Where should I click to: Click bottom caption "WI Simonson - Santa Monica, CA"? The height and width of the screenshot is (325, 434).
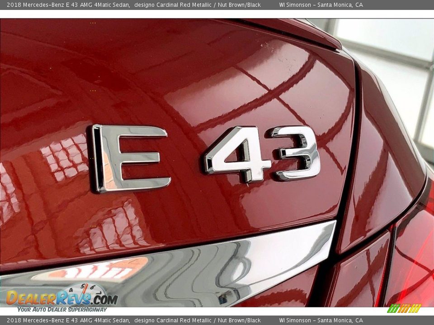pos(321,320)
